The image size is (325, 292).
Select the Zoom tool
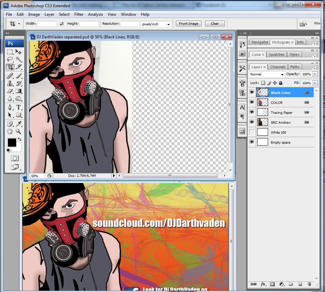point(19,131)
